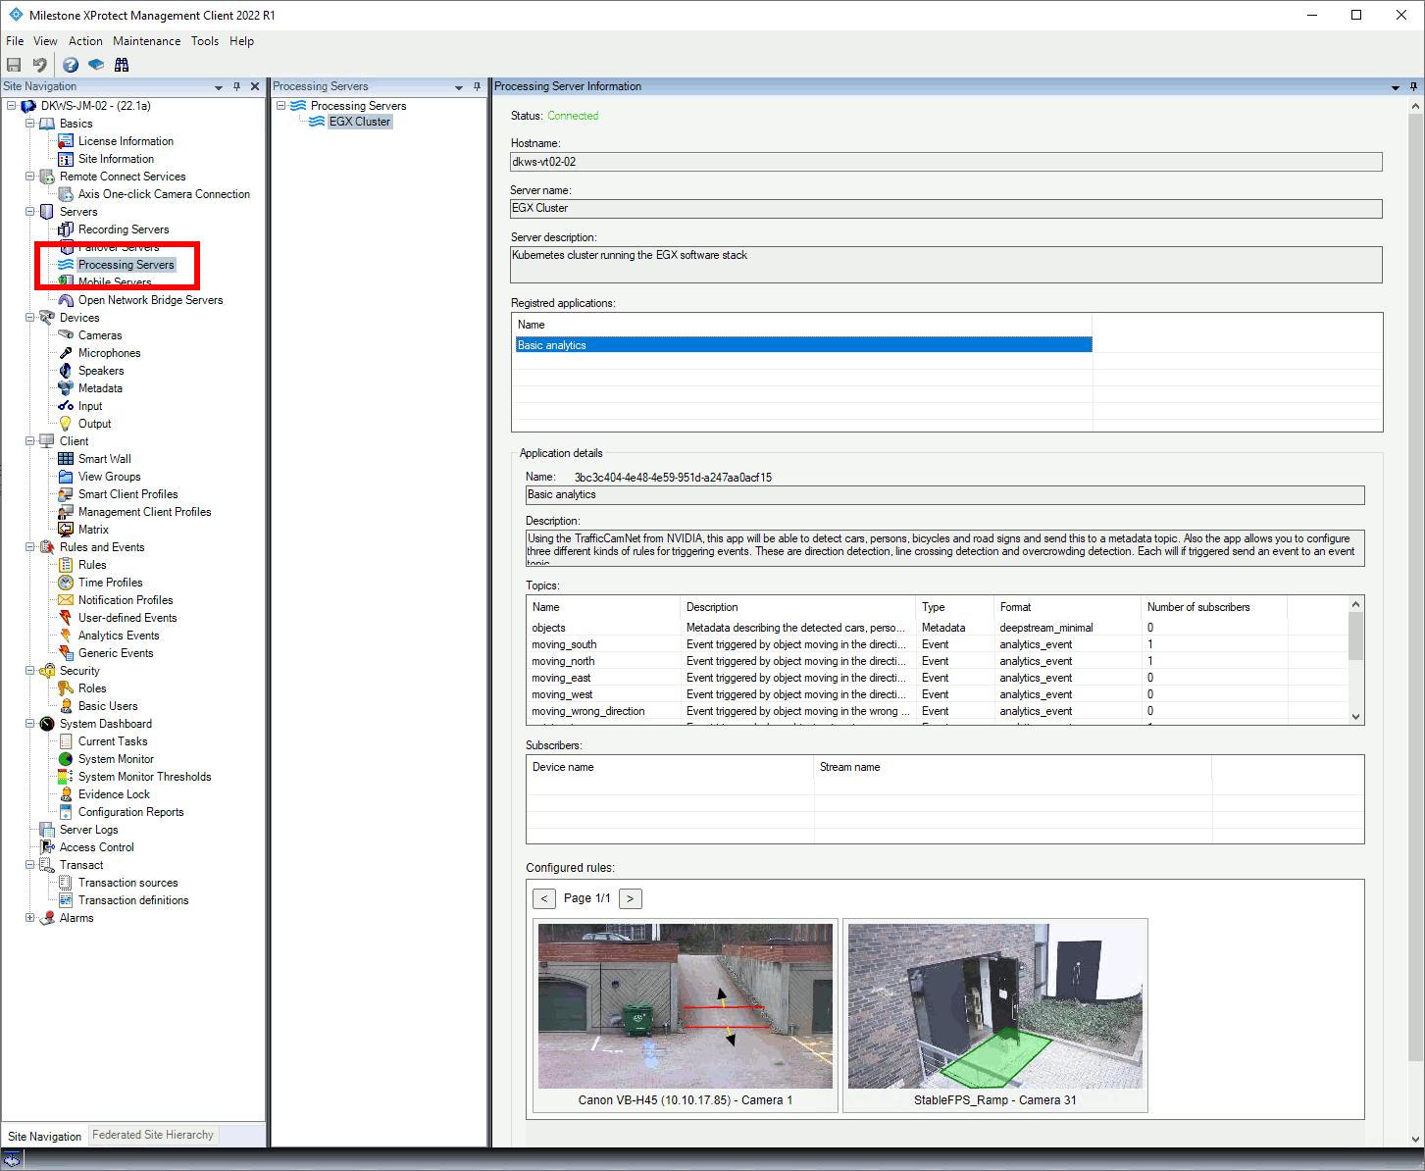Switch to the Federated Site Hierarchy tab
The image size is (1425, 1171).
tap(152, 1135)
